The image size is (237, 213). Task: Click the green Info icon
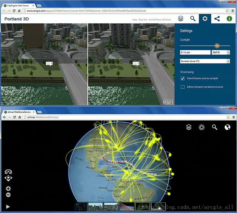[229, 19]
